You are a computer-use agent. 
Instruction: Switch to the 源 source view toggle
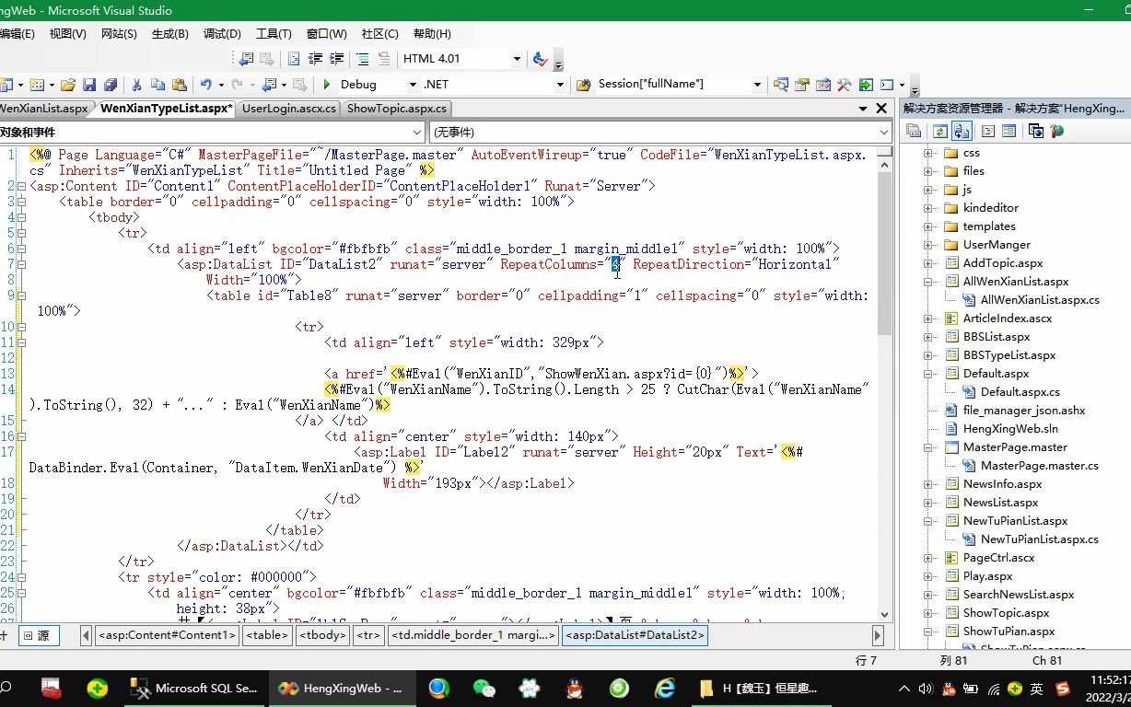(39, 635)
